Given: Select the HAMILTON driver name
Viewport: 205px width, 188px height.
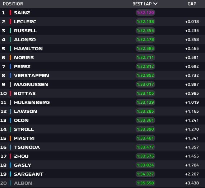Looking at the screenshot, I should 28,48.
